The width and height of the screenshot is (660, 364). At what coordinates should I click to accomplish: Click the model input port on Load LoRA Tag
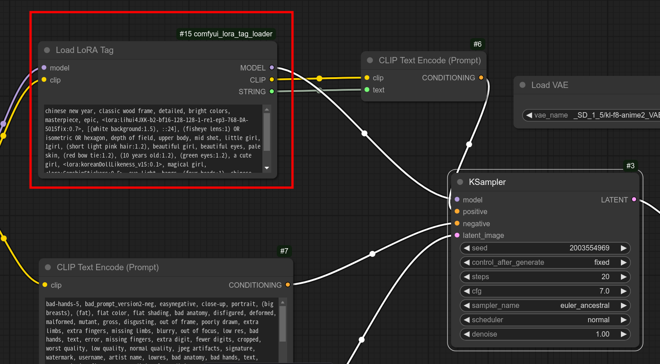44,68
